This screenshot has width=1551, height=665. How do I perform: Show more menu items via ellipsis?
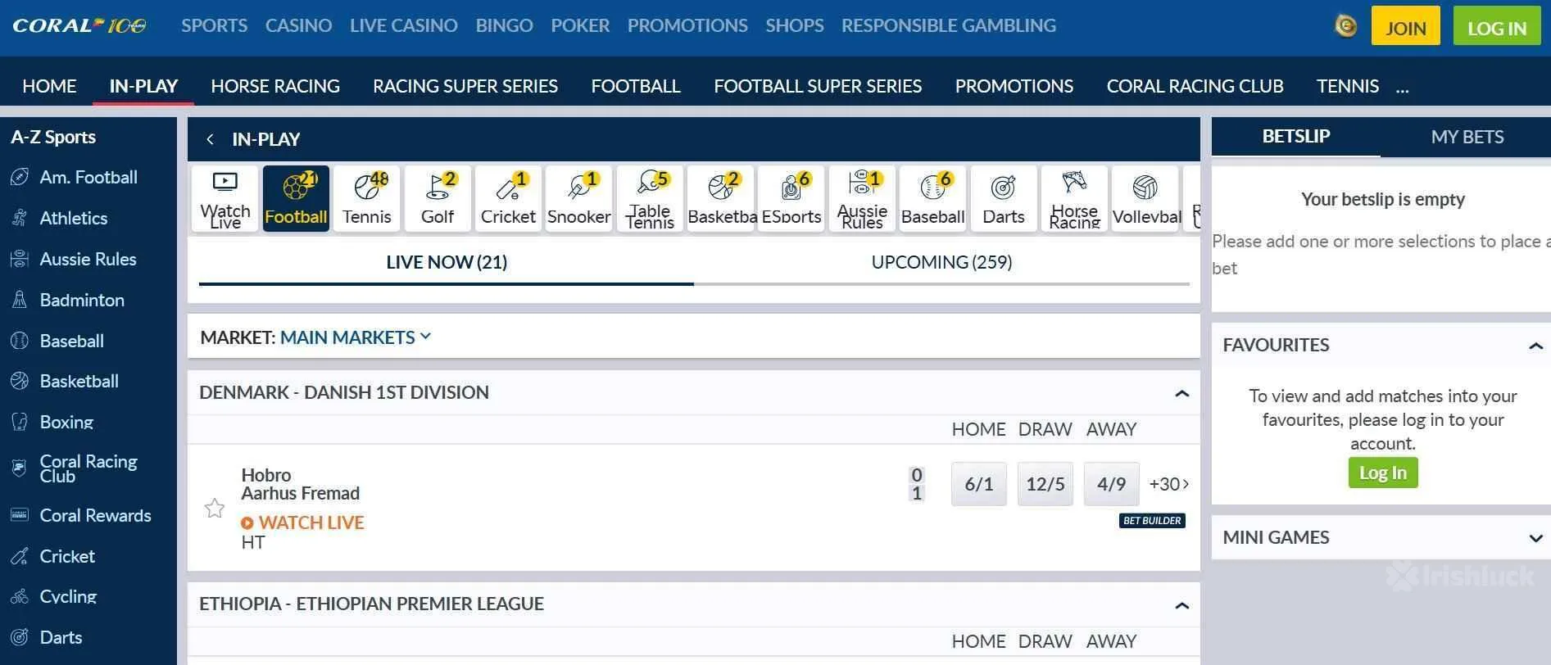coord(1402,88)
